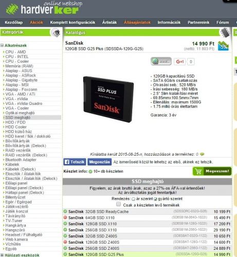Sort list by price with ár szerint
237x257 pixels.
[x=133, y=199]
